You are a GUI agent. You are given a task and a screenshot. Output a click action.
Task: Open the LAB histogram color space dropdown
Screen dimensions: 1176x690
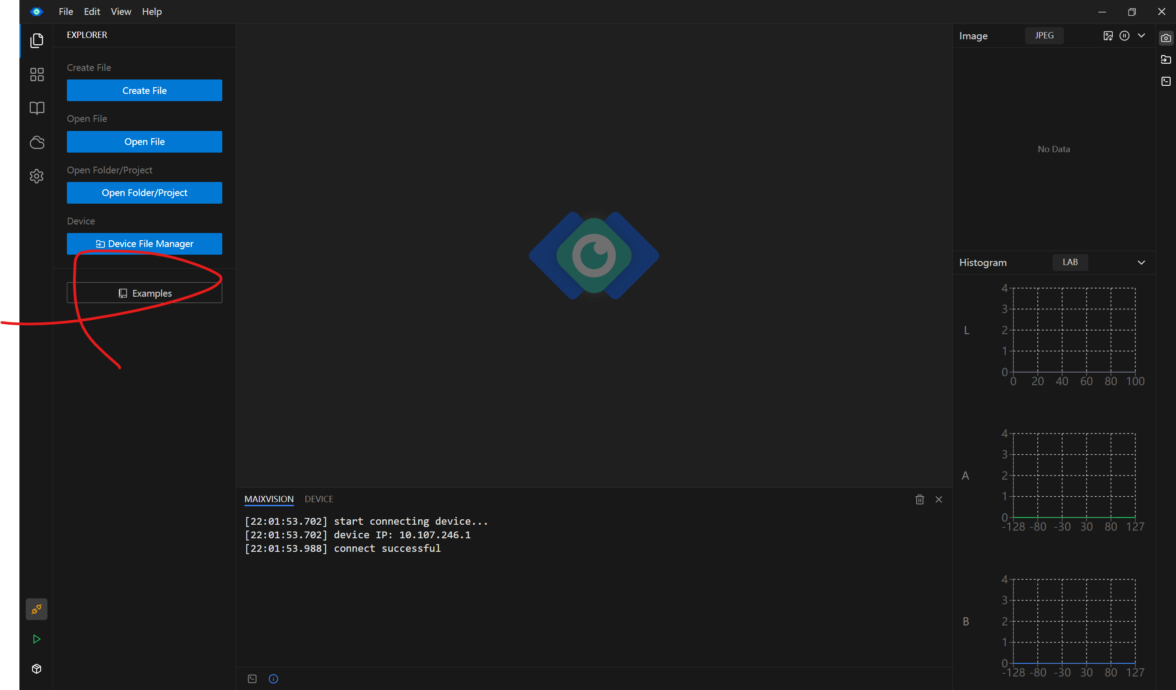point(1069,262)
